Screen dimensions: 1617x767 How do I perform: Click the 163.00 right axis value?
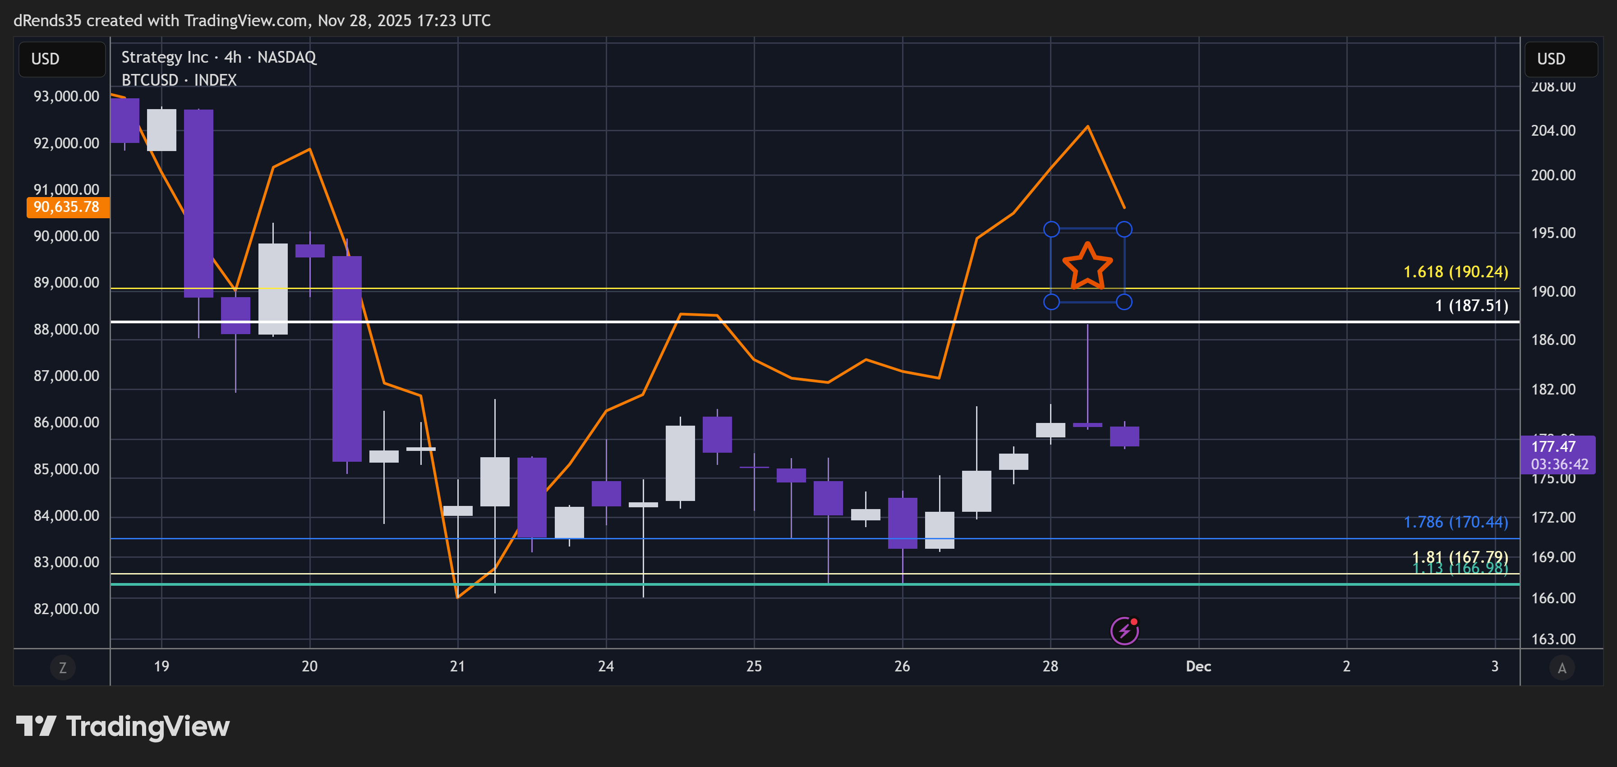click(1553, 639)
